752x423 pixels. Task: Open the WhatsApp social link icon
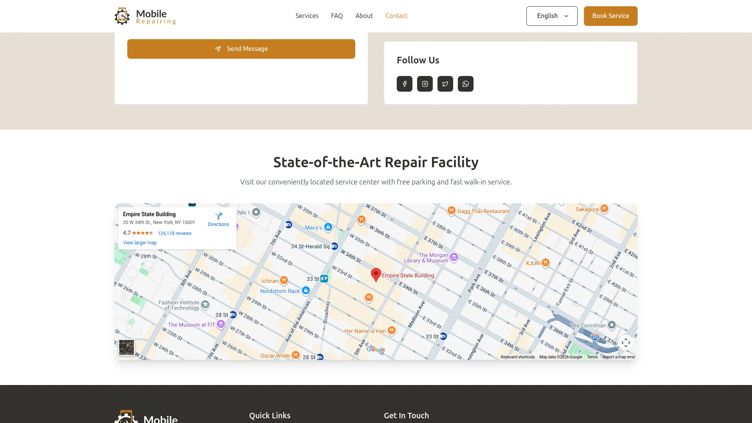click(x=465, y=84)
